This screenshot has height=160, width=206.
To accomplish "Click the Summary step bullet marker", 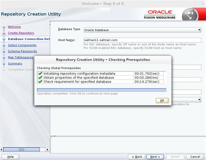I will click(x=4, y=64).
